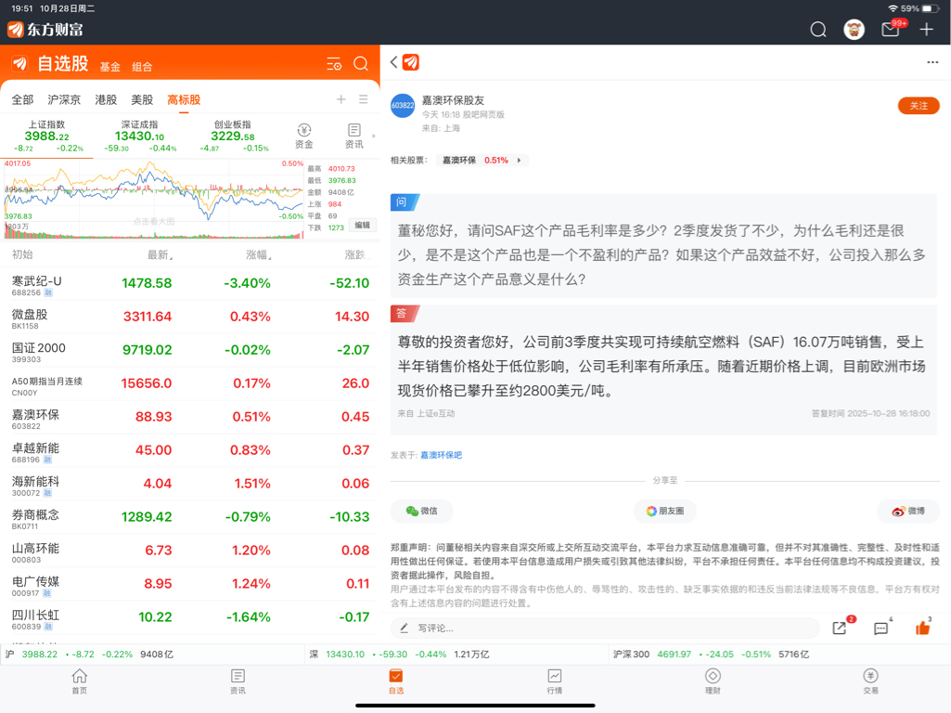
Task: Open the mail inbox with 99+ badge
Action: pyautogui.click(x=891, y=29)
